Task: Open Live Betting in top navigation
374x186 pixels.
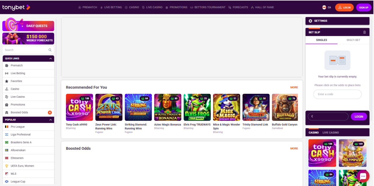Action: pos(111,7)
